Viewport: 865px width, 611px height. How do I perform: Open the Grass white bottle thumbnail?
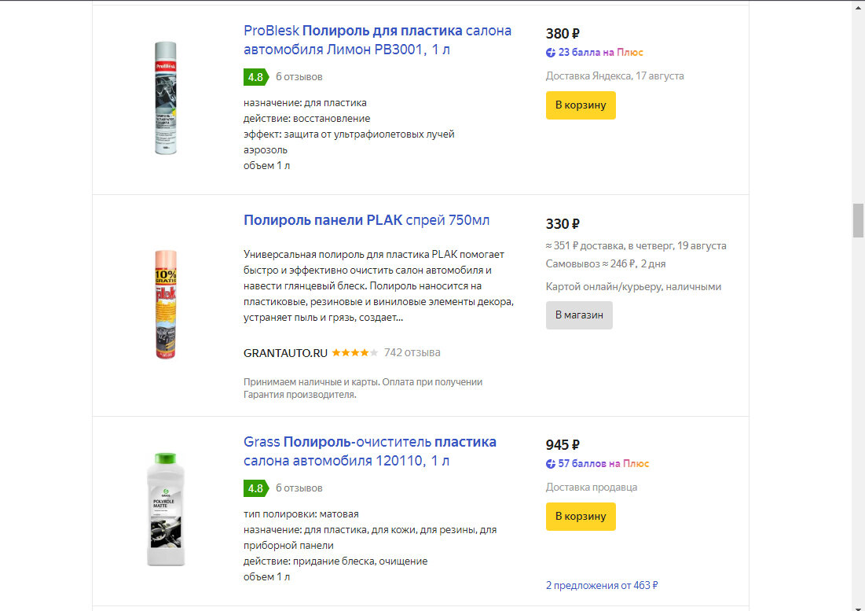[165, 509]
